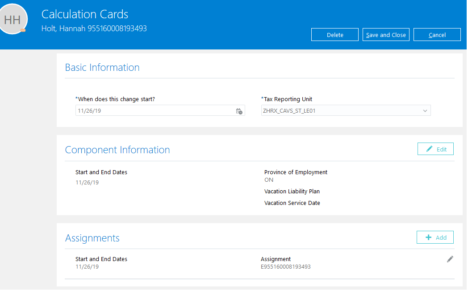Screen dimensions: 468x290
Task: Focus the 'When does this change start?' date field
Action: click(154, 111)
